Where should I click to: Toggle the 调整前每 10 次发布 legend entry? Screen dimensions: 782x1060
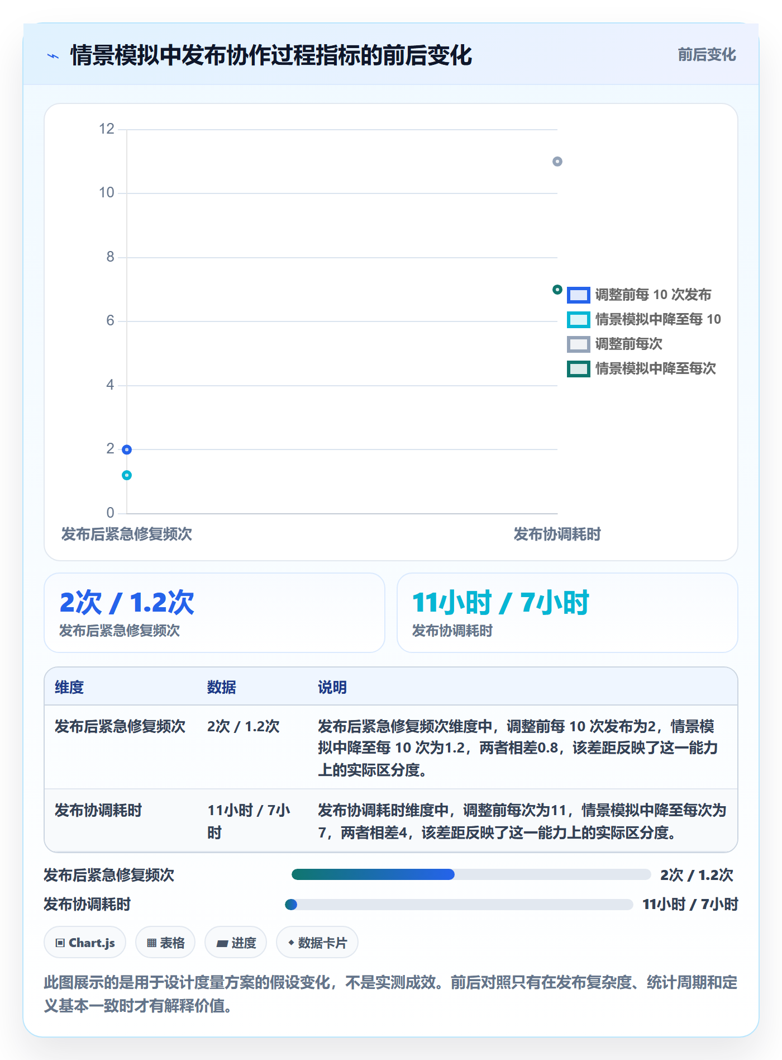640,295
